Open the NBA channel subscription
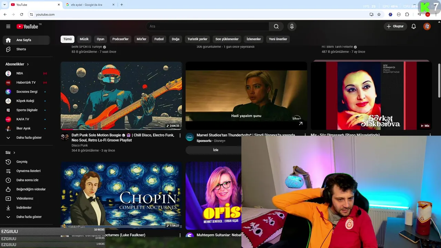Screen dimensions: 441x248 [26, 73]
